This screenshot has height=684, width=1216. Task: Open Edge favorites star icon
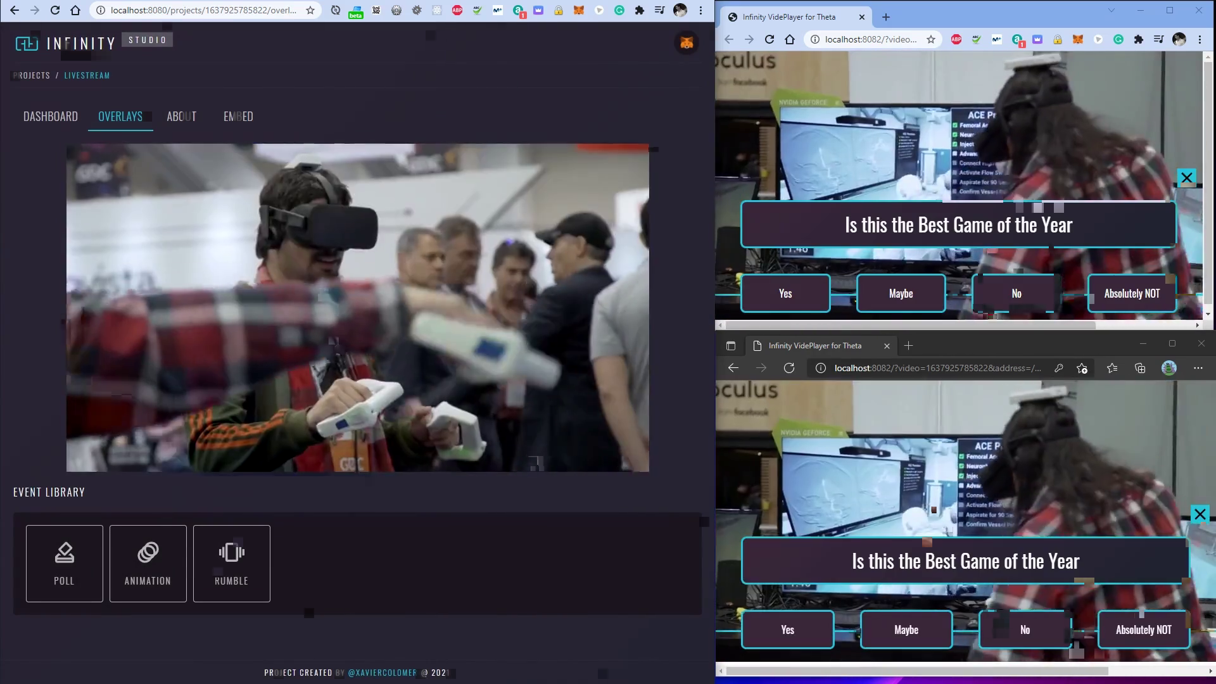click(1111, 368)
